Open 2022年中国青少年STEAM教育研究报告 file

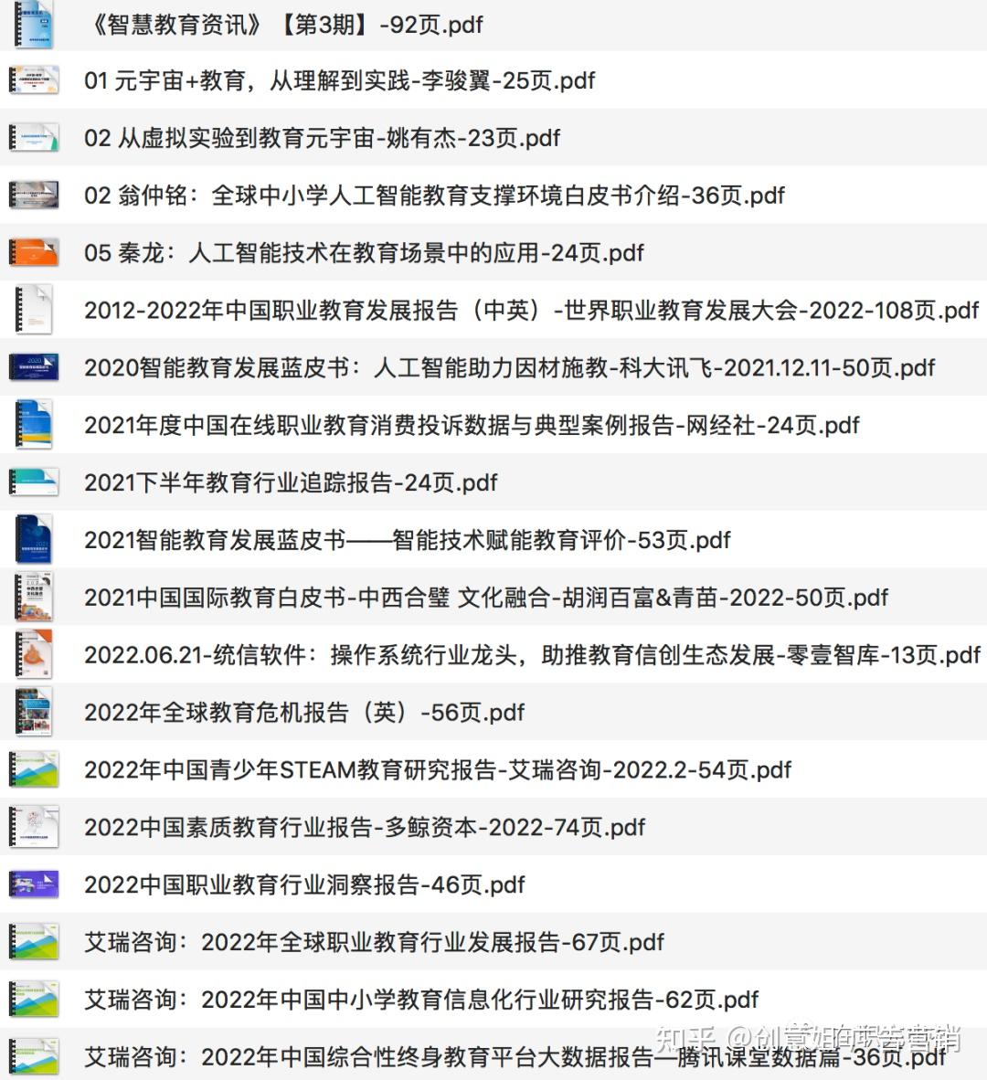[x=437, y=769]
